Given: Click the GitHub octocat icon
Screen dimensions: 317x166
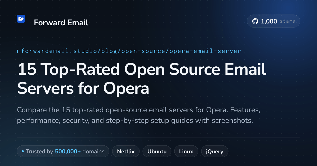Looking at the screenshot, I should [255, 21].
